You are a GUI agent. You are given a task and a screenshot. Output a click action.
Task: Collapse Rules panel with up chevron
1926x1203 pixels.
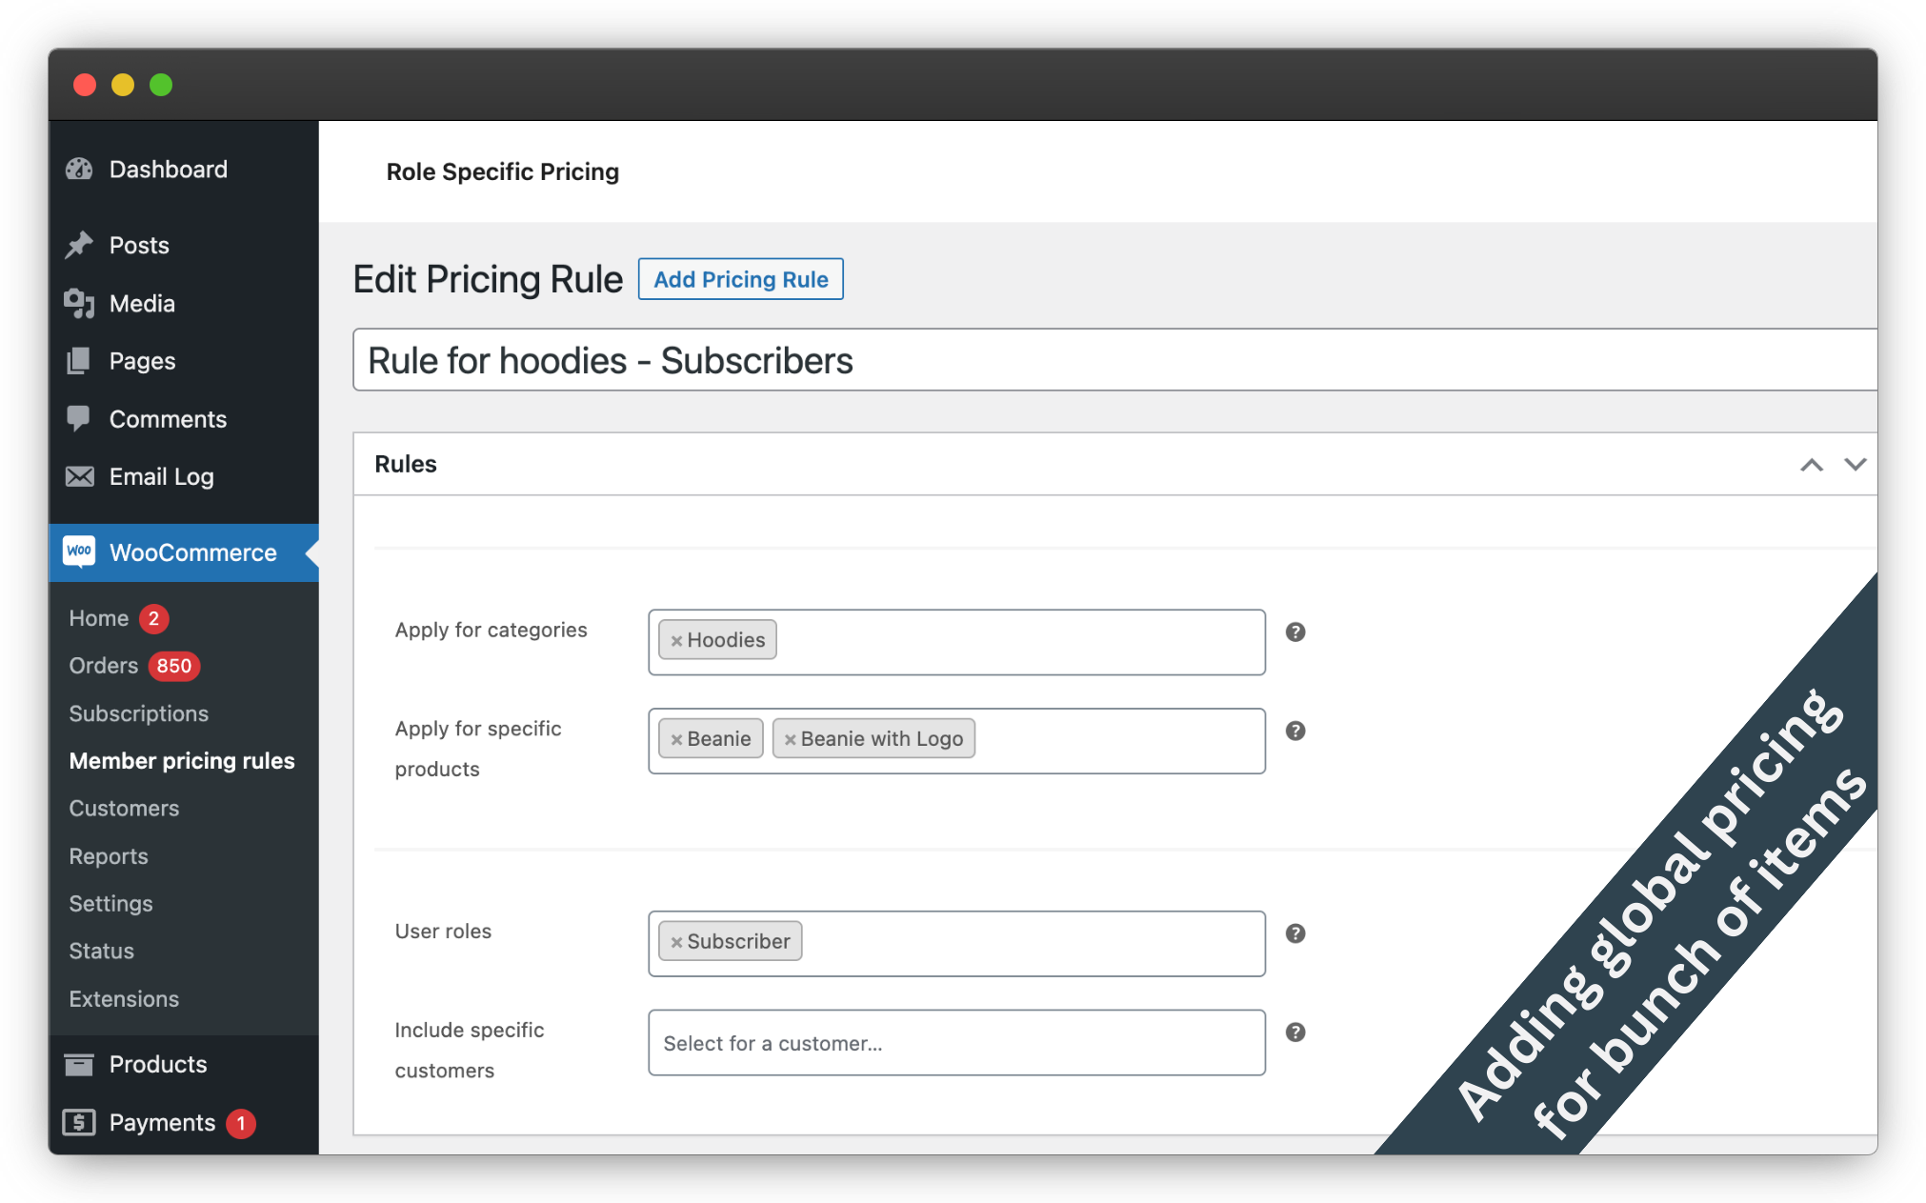1811,465
